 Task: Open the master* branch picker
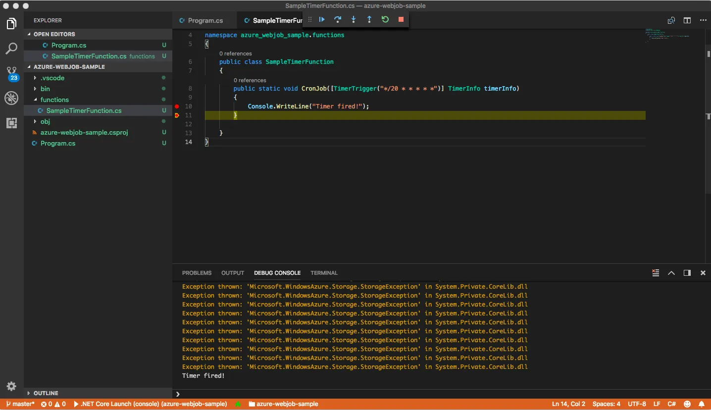pos(20,404)
